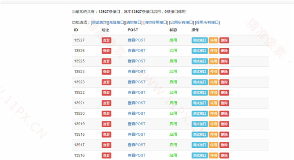Viewport: 294px width, 160px height.
Task: Click the 启用所有接口 link
Action: (181, 23)
